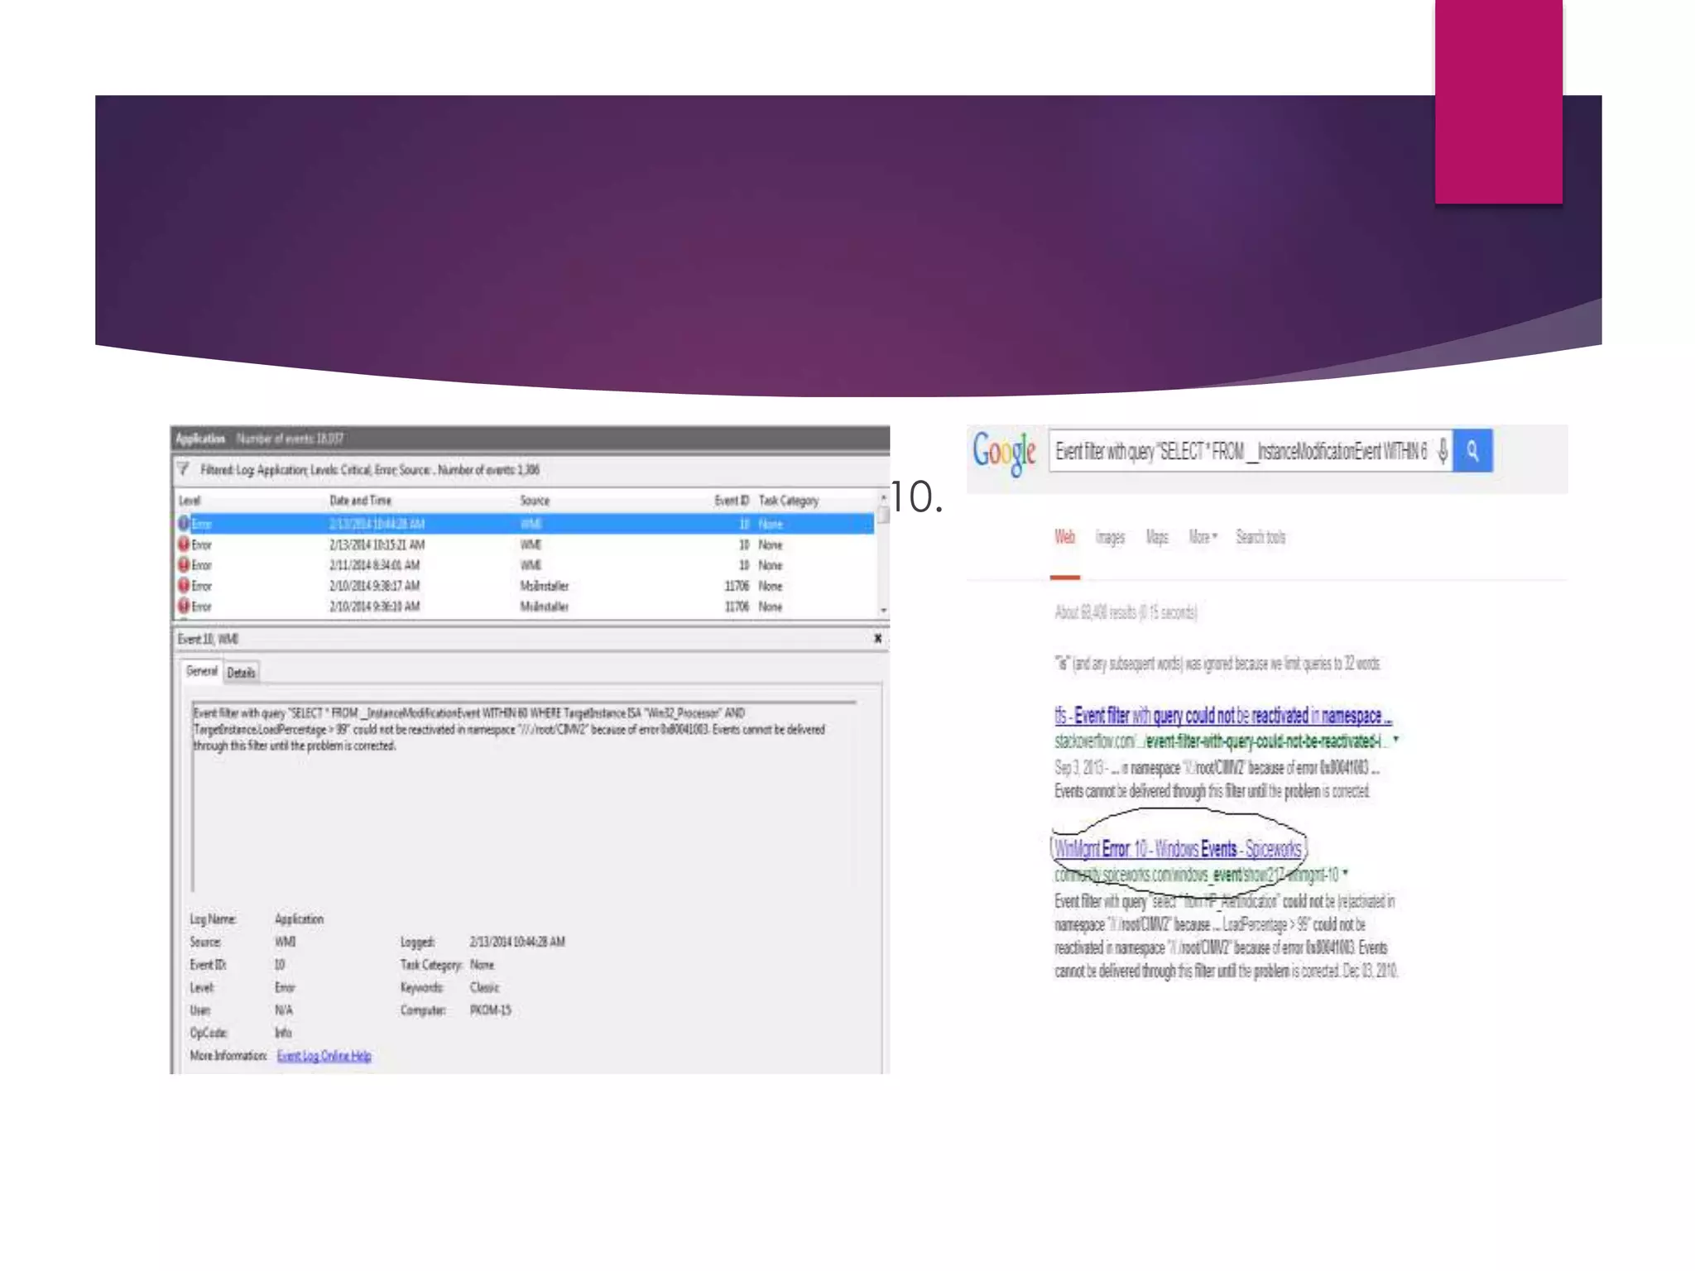Open the Maps search tab

[1157, 538]
